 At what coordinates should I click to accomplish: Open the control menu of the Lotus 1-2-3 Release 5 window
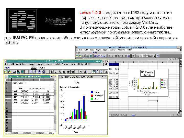point(76,47)
